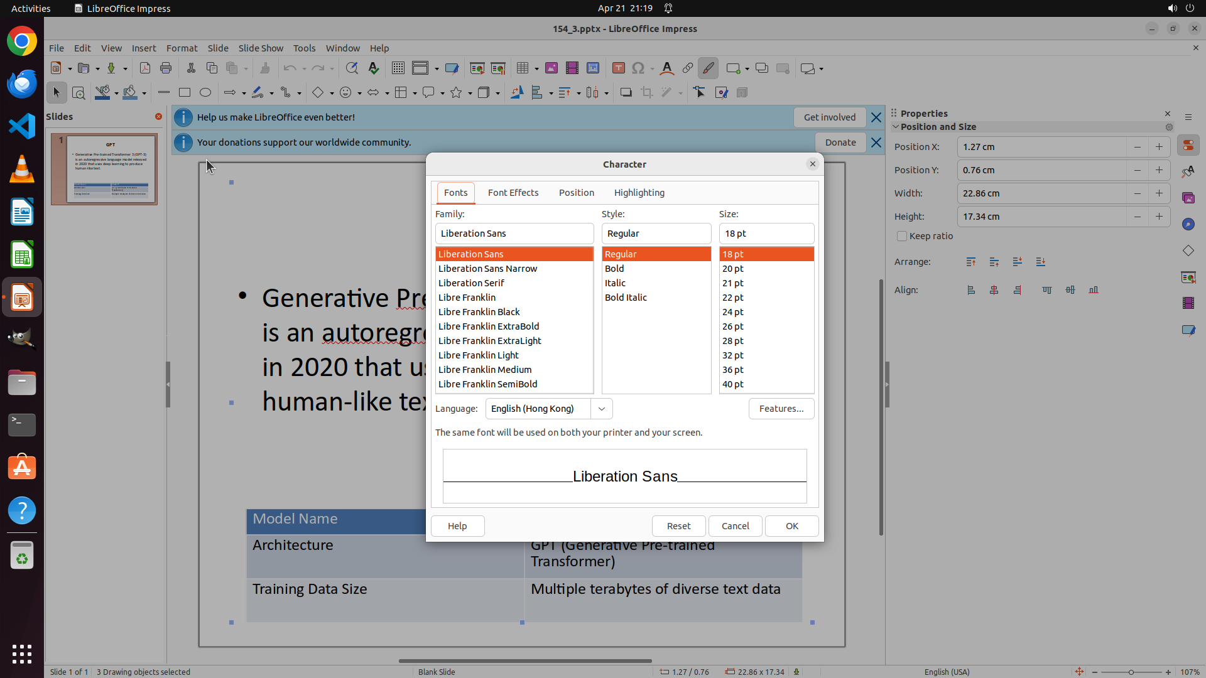
Task: Click the Insert Text Box icon
Action: [618, 68]
